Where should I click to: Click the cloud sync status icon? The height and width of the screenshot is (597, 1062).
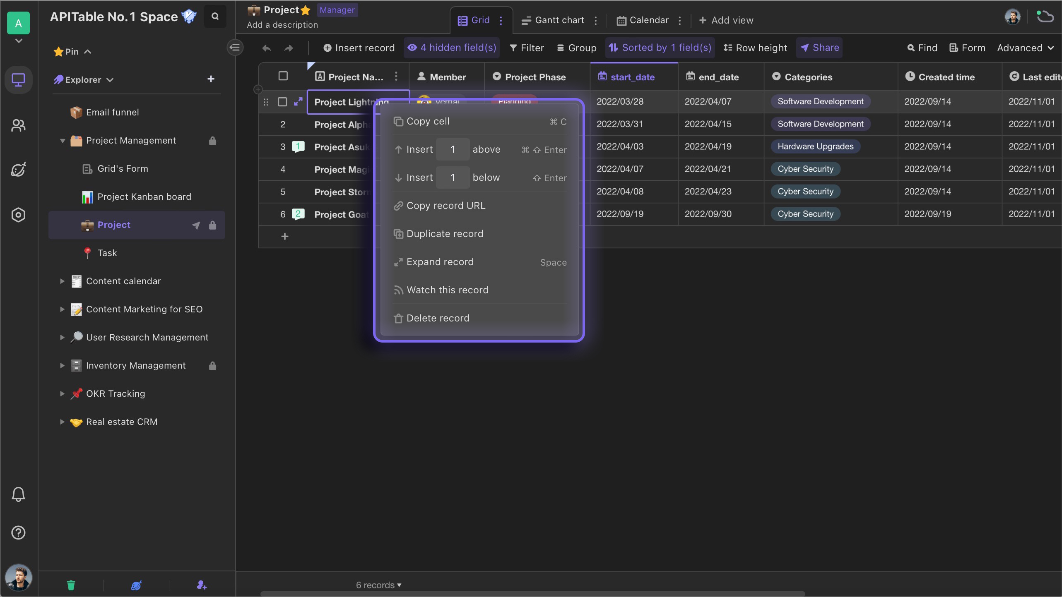click(x=1045, y=17)
